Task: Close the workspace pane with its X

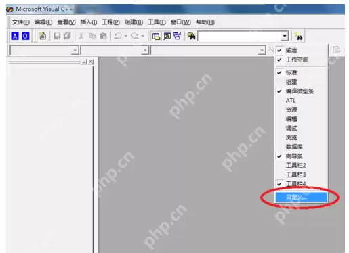Action: coord(91,62)
